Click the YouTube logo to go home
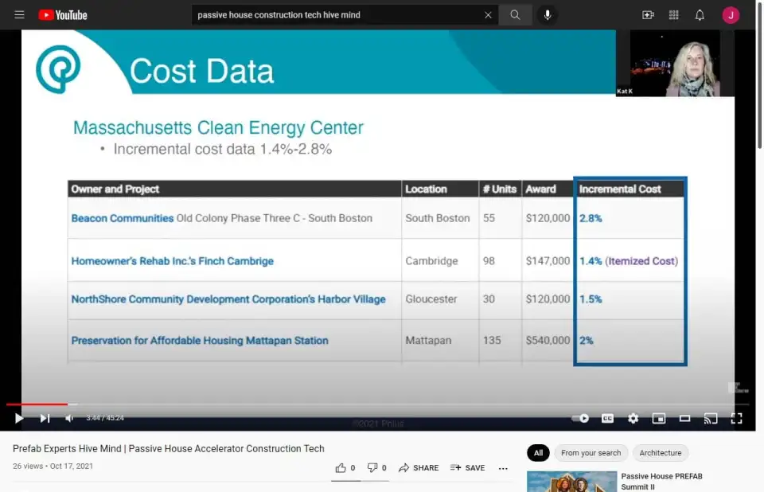764x492 pixels. [63, 15]
